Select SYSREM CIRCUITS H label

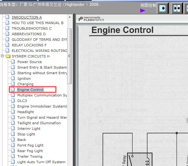click(31, 56)
